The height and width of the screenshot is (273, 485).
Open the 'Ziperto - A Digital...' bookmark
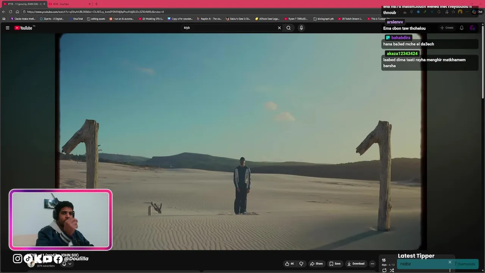[52, 19]
